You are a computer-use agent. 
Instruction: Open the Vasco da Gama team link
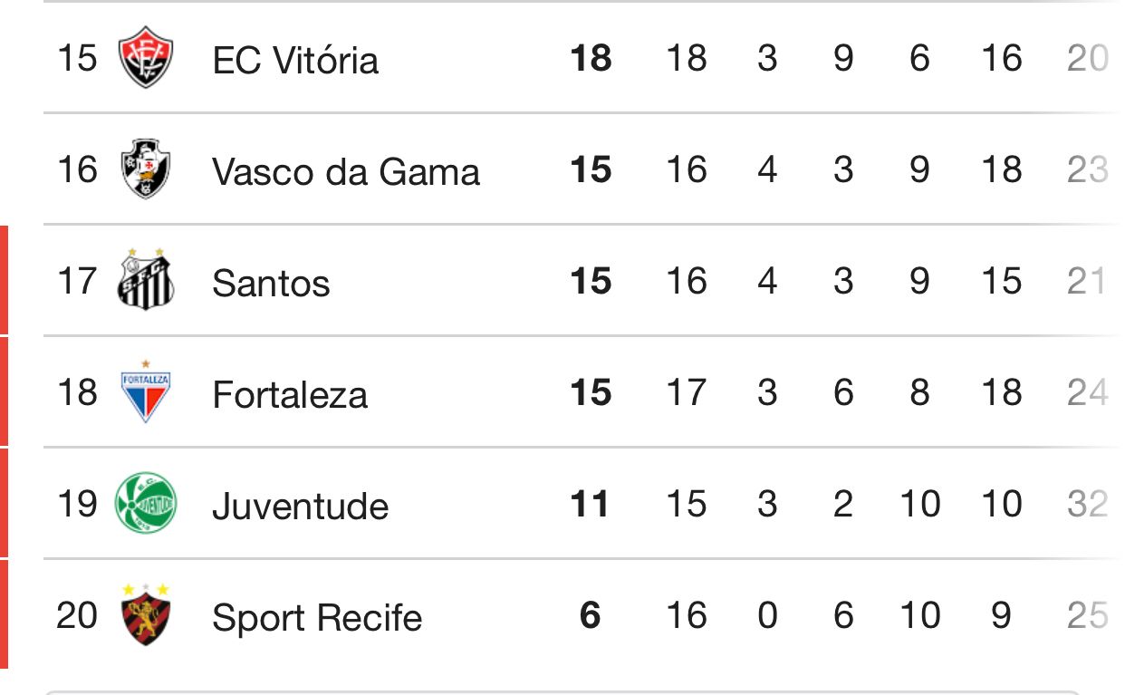point(346,171)
